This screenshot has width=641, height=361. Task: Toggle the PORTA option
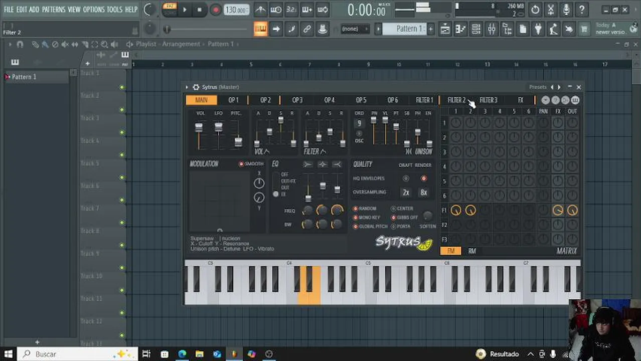pos(401,227)
